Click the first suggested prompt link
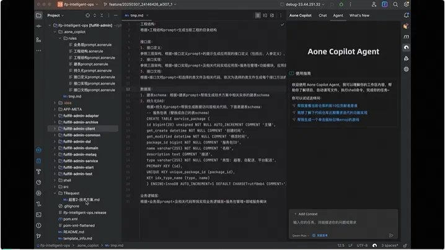 (x=327, y=106)
